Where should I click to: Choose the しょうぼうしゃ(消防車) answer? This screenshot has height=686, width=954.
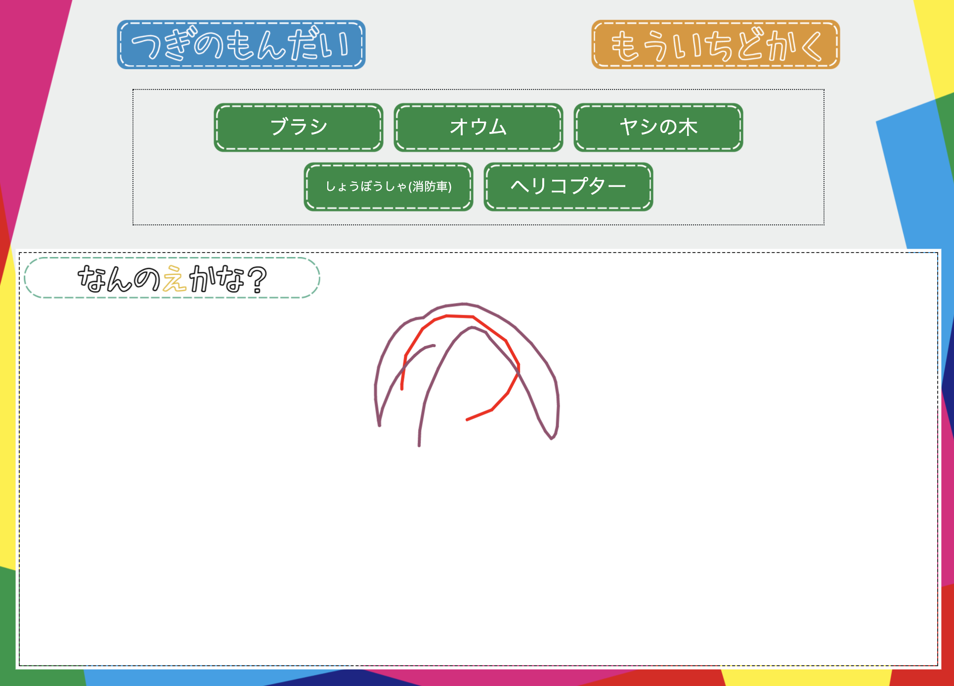[x=389, y=187]
